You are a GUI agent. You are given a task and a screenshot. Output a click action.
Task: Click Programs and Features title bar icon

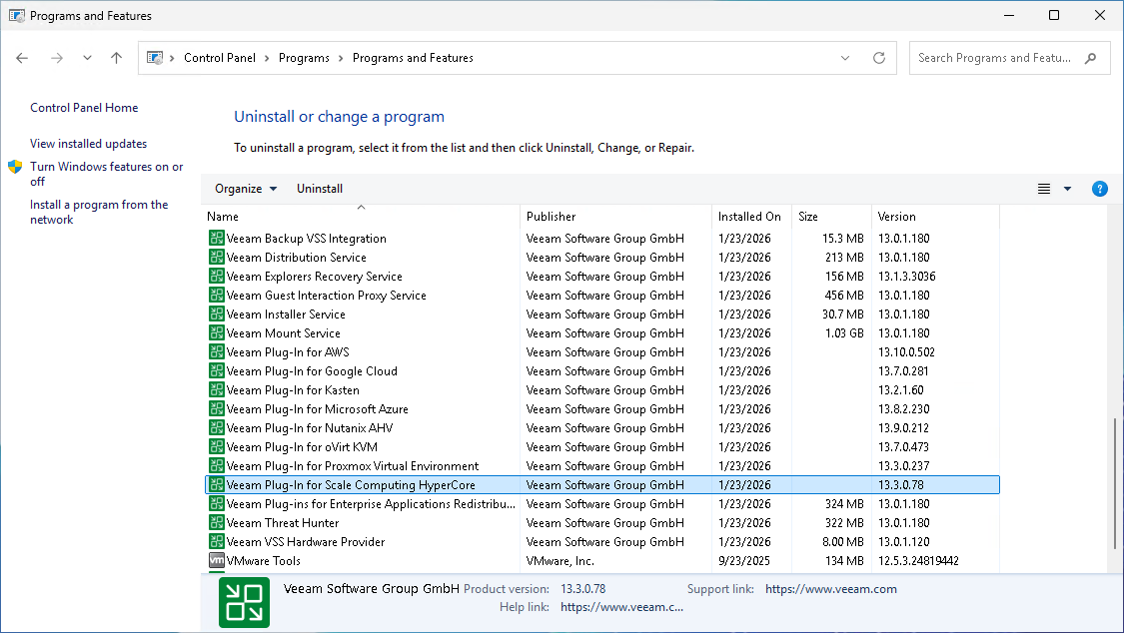pyautogui.click(x=17, y=15)
